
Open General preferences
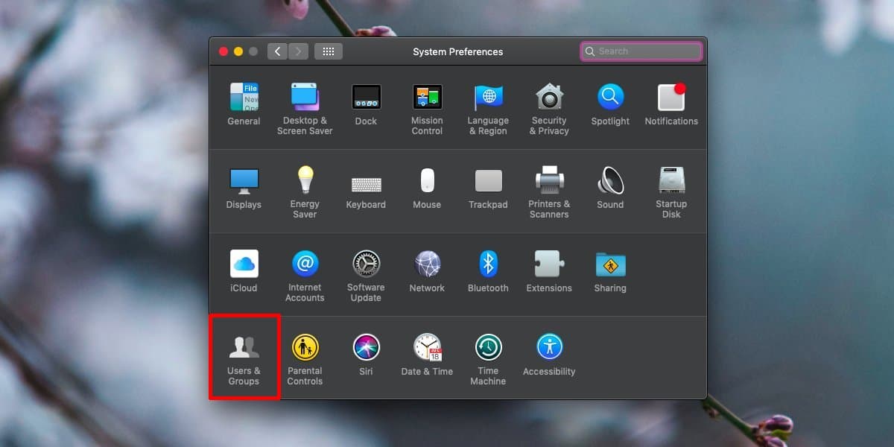point(244,104)
